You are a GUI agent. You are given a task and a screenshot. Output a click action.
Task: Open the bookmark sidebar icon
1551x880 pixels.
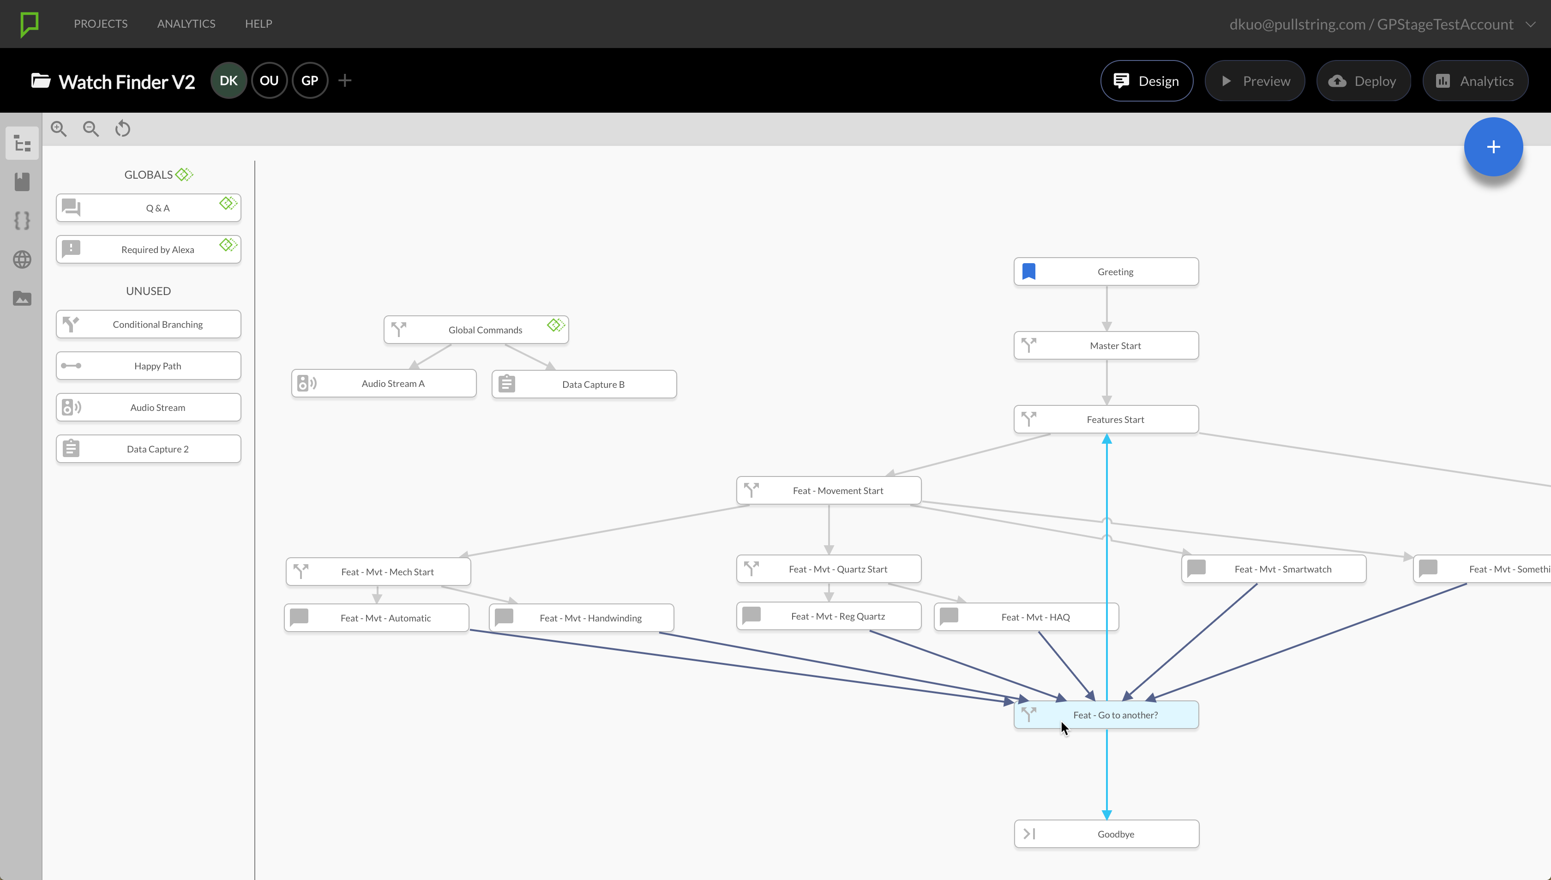coord(22,182)
